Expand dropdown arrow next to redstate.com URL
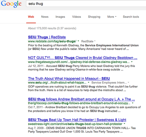The image size is (146, 137). 78,41
